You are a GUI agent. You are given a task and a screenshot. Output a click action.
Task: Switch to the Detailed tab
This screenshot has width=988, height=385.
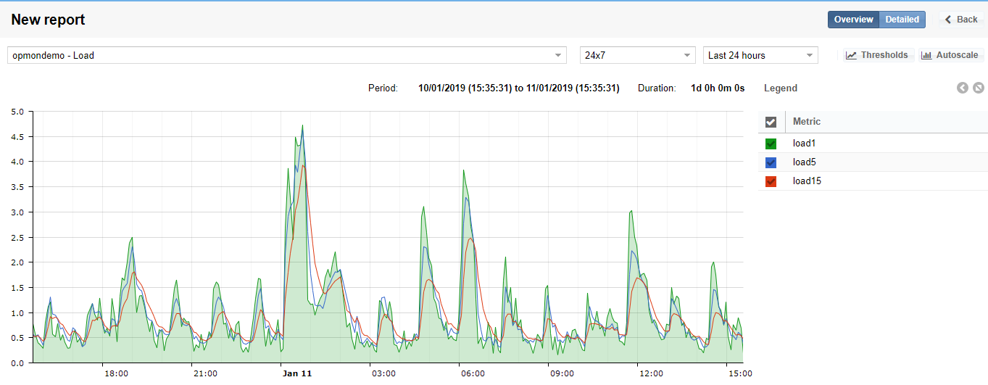[902, 20]
